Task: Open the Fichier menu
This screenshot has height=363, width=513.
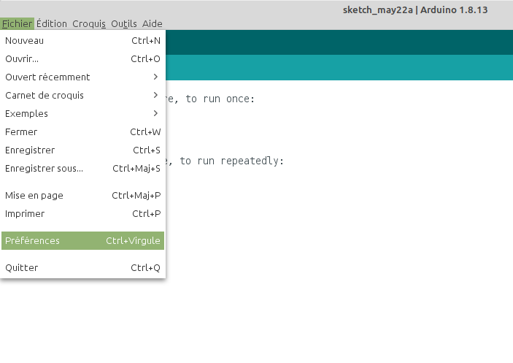Action: tap(17, 24)
